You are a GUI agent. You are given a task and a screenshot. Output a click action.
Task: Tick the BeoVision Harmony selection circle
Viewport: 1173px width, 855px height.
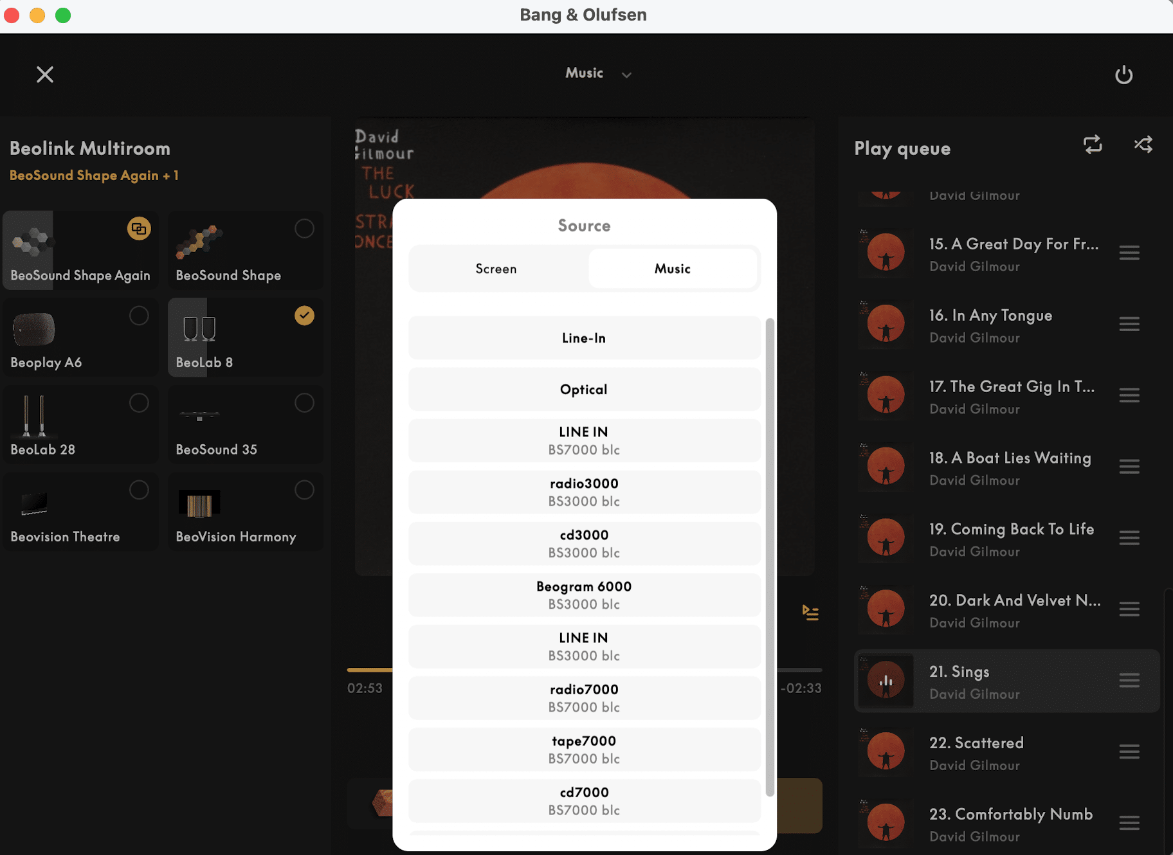pyautogui.click(x=304, y=490)
